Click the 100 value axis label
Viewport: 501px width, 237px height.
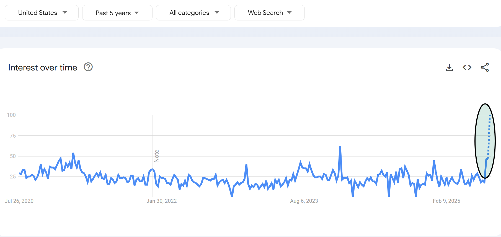11,115
